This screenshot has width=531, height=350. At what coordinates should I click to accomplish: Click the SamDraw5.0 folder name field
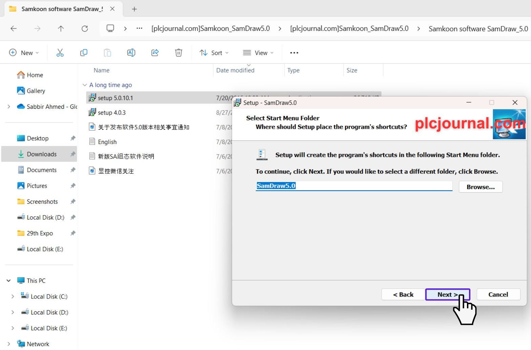354,186
